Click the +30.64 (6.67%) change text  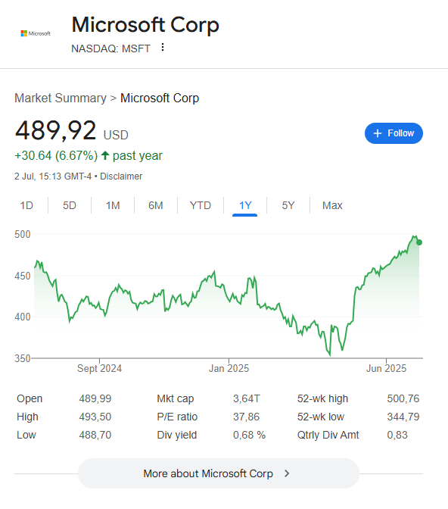(x=56, y=156)
